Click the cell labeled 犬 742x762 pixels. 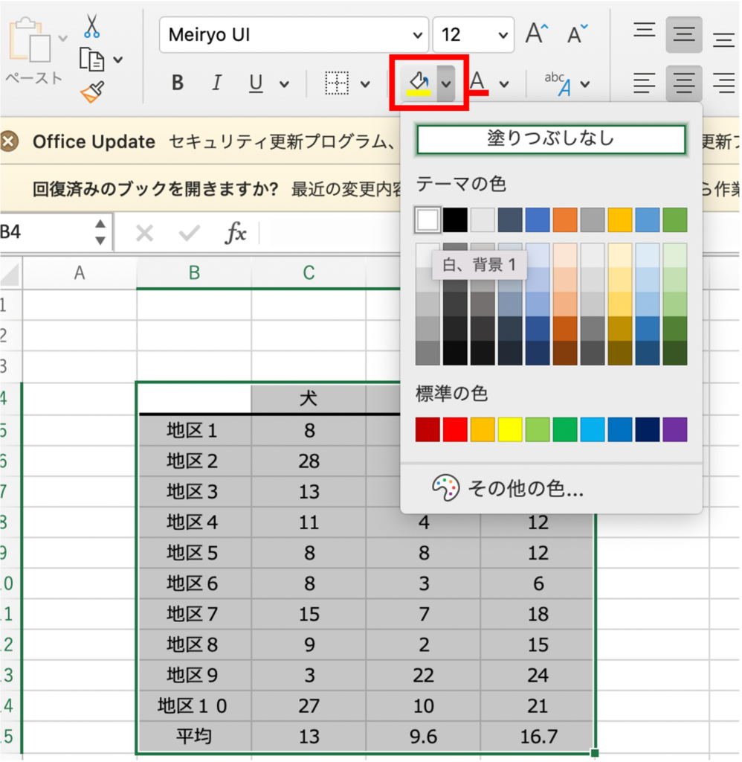[x=309, y=399]
